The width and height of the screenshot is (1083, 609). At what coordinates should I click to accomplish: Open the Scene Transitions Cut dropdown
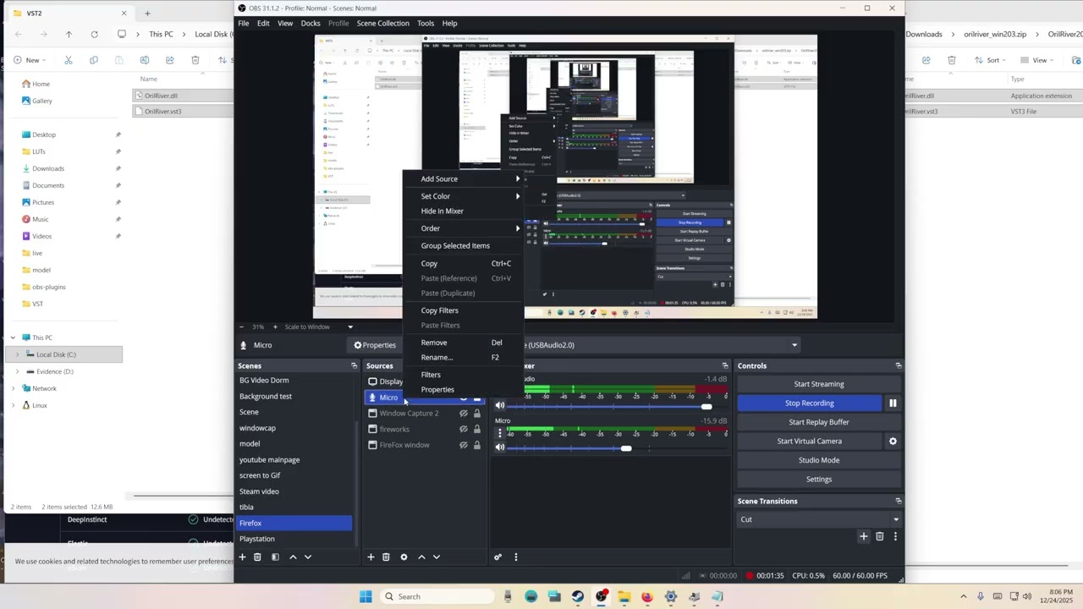817,519
